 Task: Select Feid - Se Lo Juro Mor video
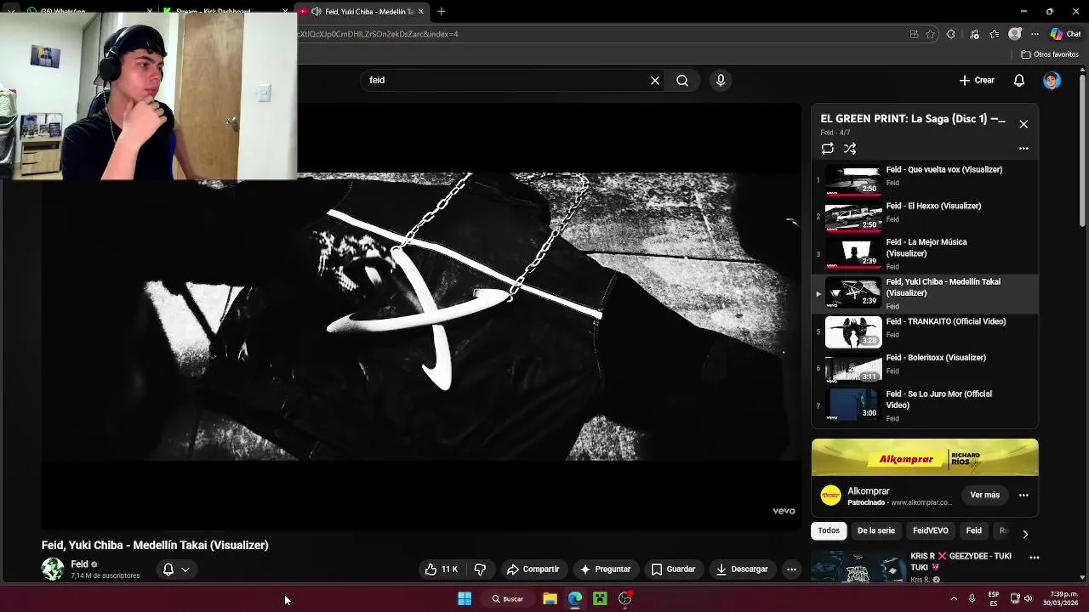[x=925, y=405]
